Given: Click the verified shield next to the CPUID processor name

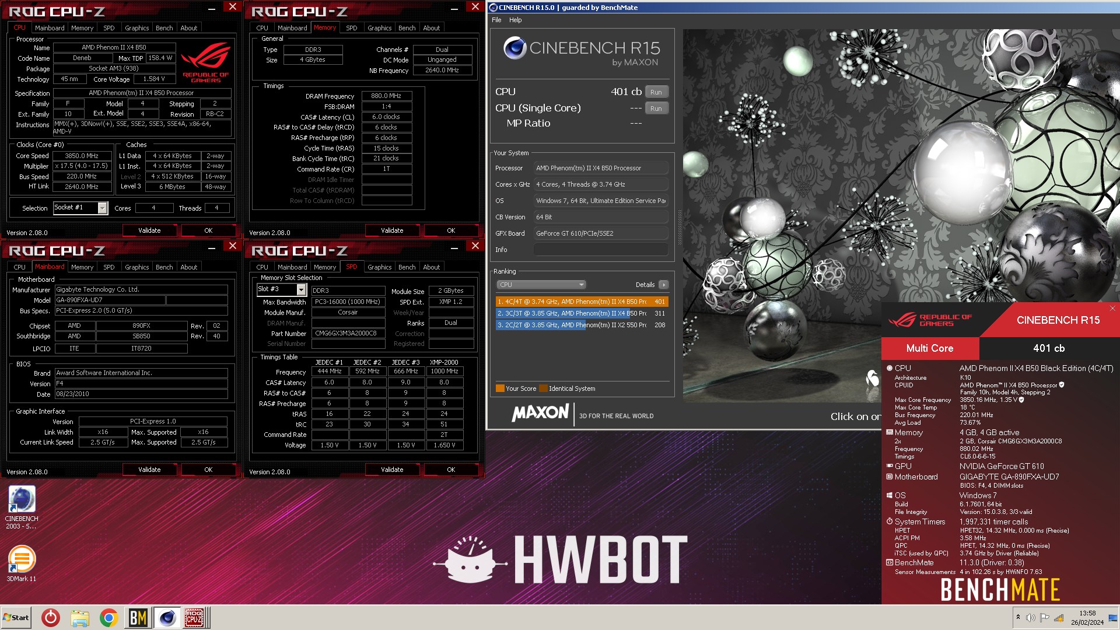Looking at the screenshot, I should click(x=1062, y=385).
